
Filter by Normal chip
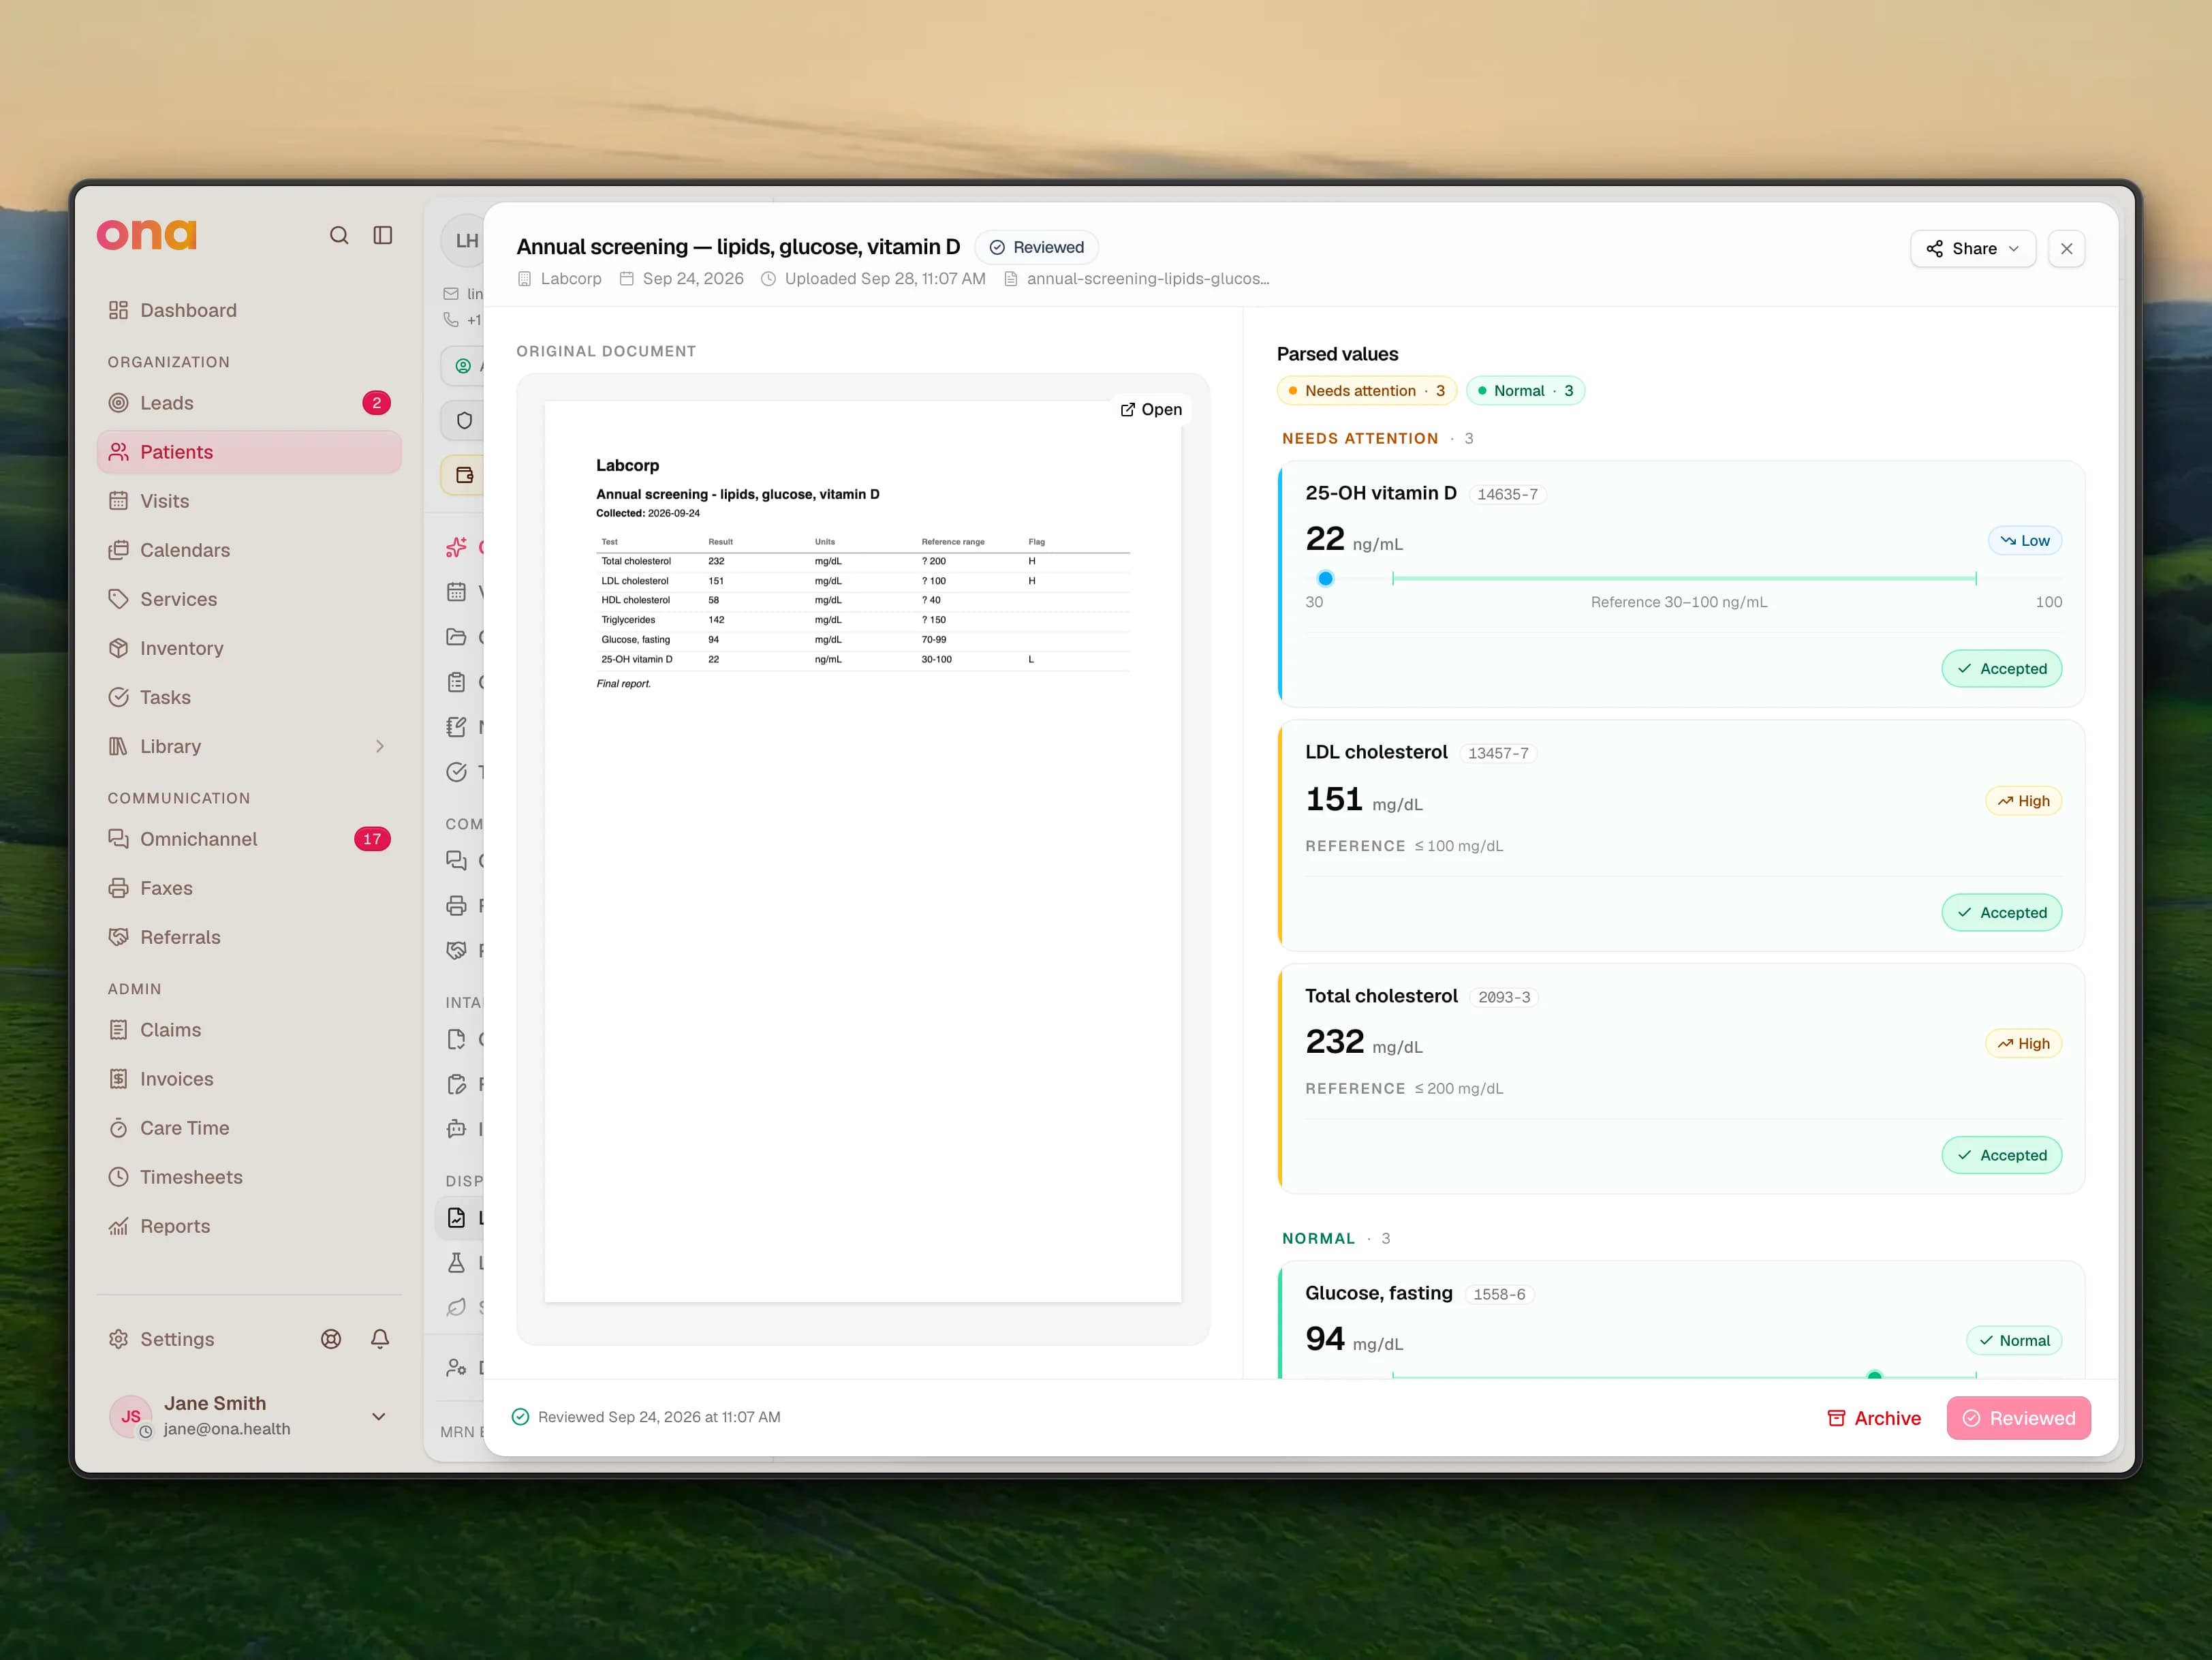1525,391
